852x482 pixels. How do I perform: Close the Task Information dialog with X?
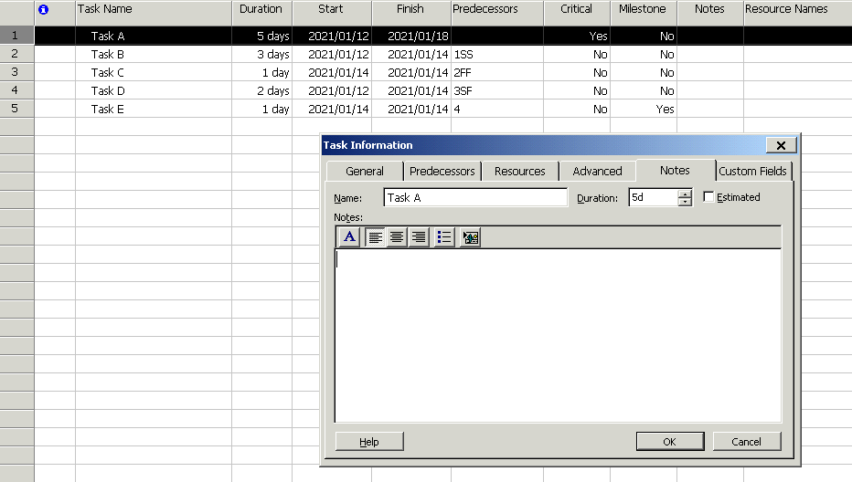pyautogui.click(x=780, y=145)
